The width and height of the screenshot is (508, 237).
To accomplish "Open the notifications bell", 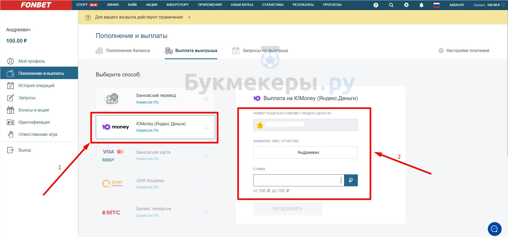I will [421, 5].
